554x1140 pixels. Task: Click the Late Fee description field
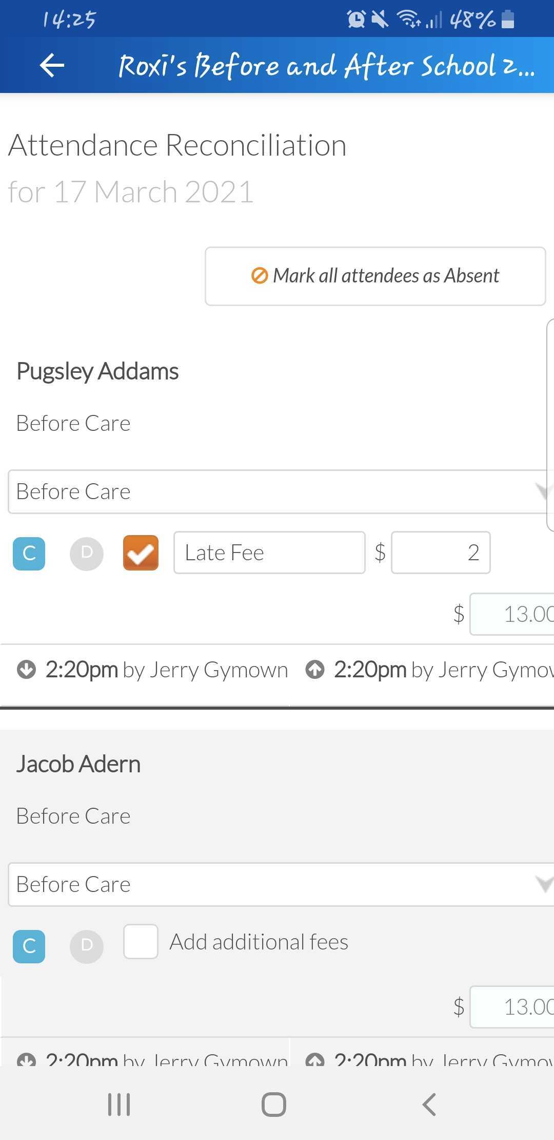click(270, 553)
